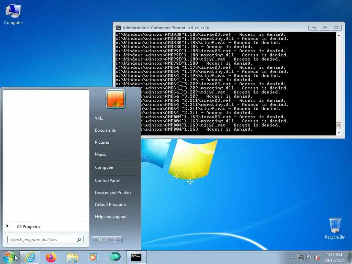Image resolution: width=352 pixels, height=264 pixels.
Task: Click the user account flower picture
Action: pyautogui.click(x=115, y=99)
